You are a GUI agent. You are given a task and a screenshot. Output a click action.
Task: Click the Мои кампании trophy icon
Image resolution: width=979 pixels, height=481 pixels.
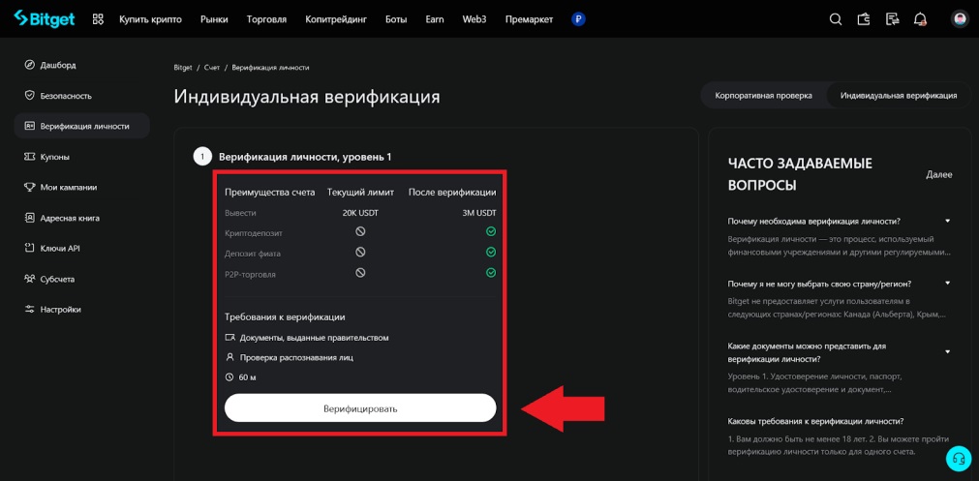[x=29, y=187]
